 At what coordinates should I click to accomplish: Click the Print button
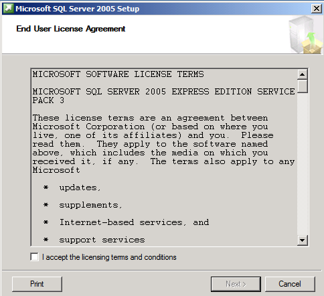pos(37,284)
